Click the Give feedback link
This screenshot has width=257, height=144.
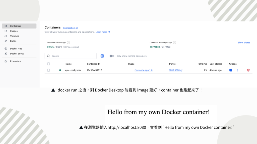pos(69,28)
